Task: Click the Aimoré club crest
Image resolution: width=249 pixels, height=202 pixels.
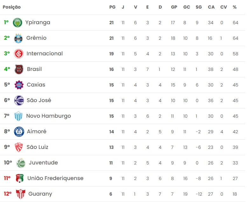Action: pyautogui.click(x=19, y=132)
